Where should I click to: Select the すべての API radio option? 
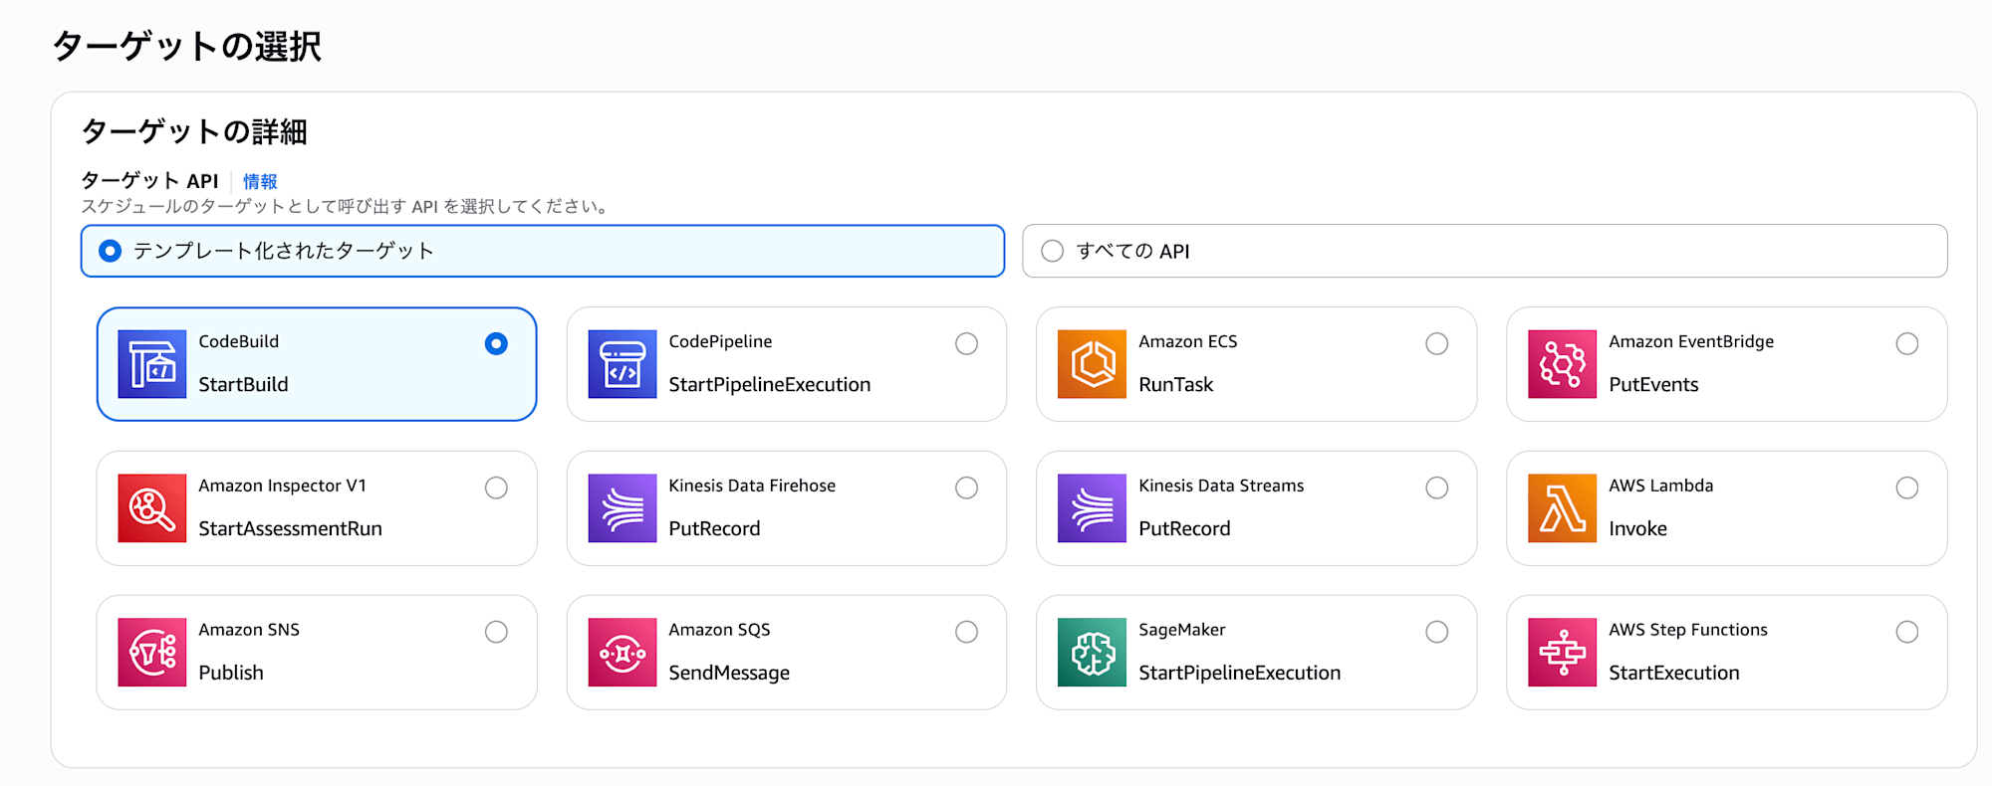[x=1053, y=251]
